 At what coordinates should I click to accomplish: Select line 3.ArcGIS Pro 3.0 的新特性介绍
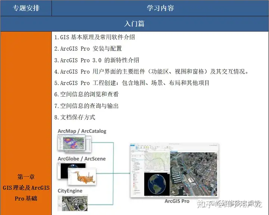pyautogui.click(x=97, y=60)
